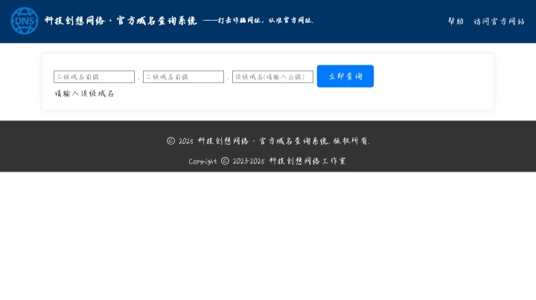Click the 立即查询 button

pyautogui.click(x=345, y=76)
